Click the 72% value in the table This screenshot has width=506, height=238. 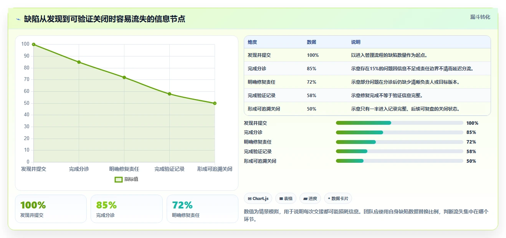click(x=312, y=82)
